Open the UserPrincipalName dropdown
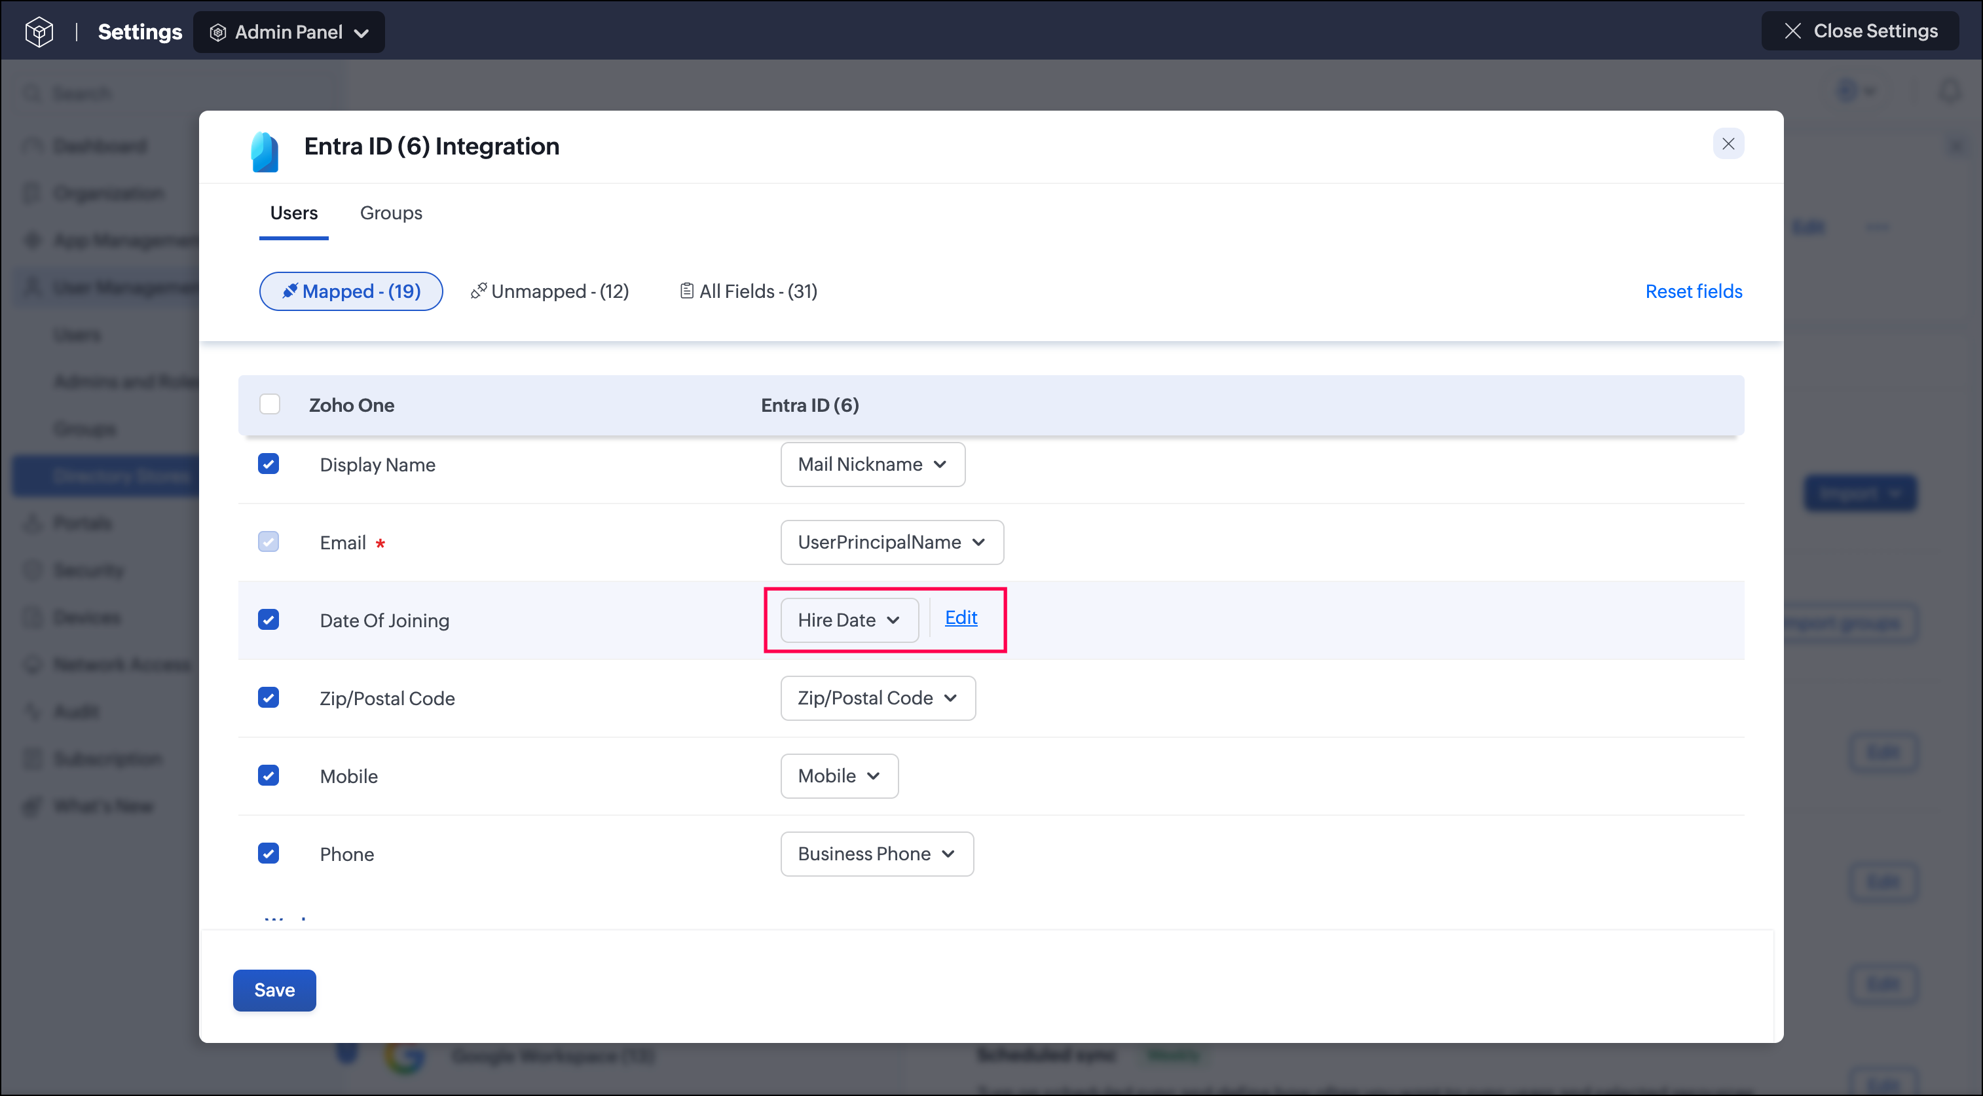1983x1096 pixels. [x=891, y=542]
